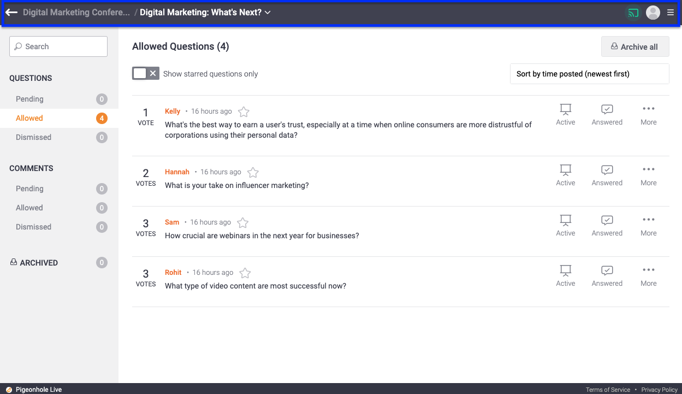The image size is (682, 394).
Task: Open More options for Sam's question
Action: pos(648,225)
